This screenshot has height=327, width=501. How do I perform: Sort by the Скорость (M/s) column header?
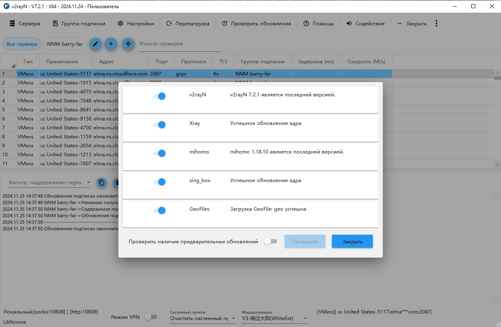(x=367, y=62)
